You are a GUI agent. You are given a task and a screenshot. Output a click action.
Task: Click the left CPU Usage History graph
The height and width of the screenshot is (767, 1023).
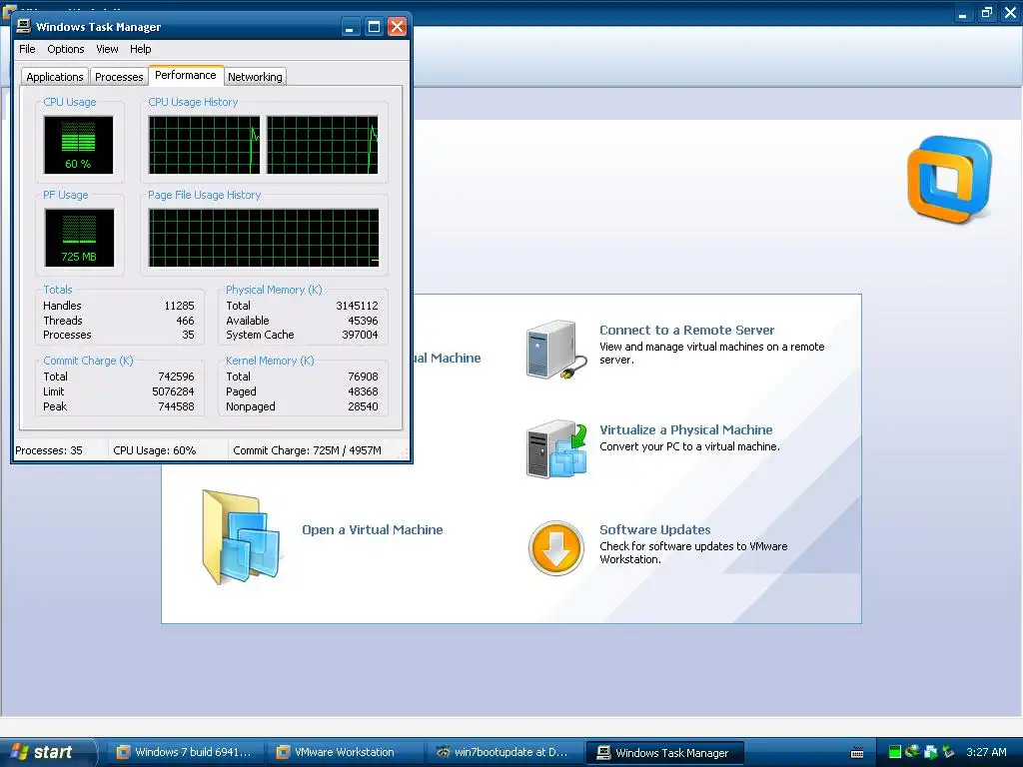point(204,145)
